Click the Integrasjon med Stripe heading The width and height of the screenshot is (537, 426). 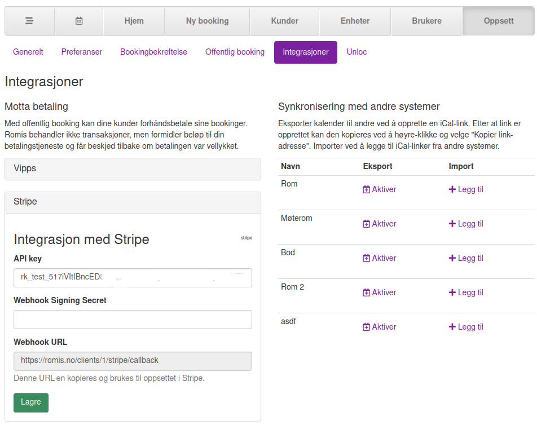[x=81, y=239]
